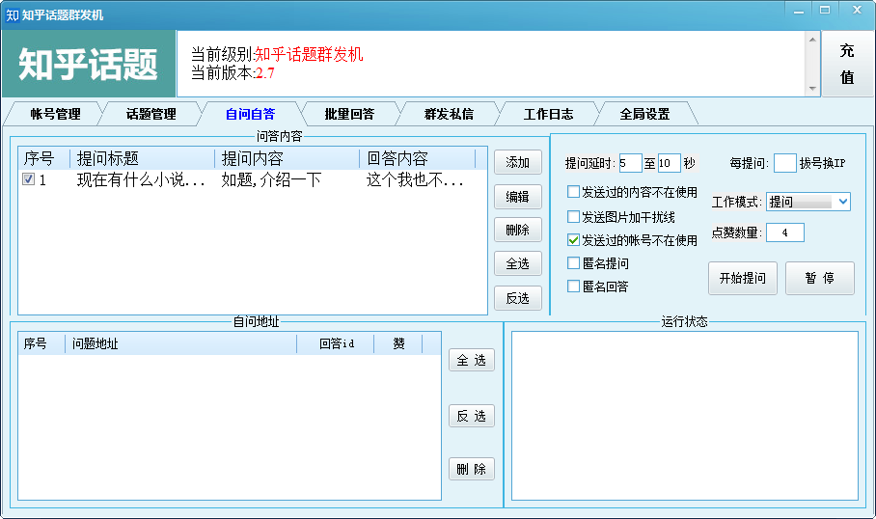Screen dimensions: 876x519
Task: Click 删除 beside the 问答内容 list
Action: click(518, 230)
